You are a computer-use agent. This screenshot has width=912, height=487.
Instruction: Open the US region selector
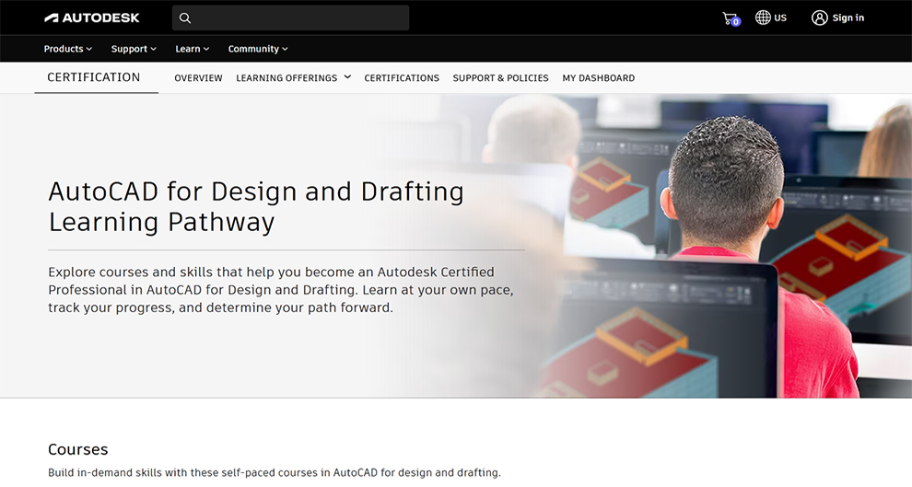click(771, 17)
